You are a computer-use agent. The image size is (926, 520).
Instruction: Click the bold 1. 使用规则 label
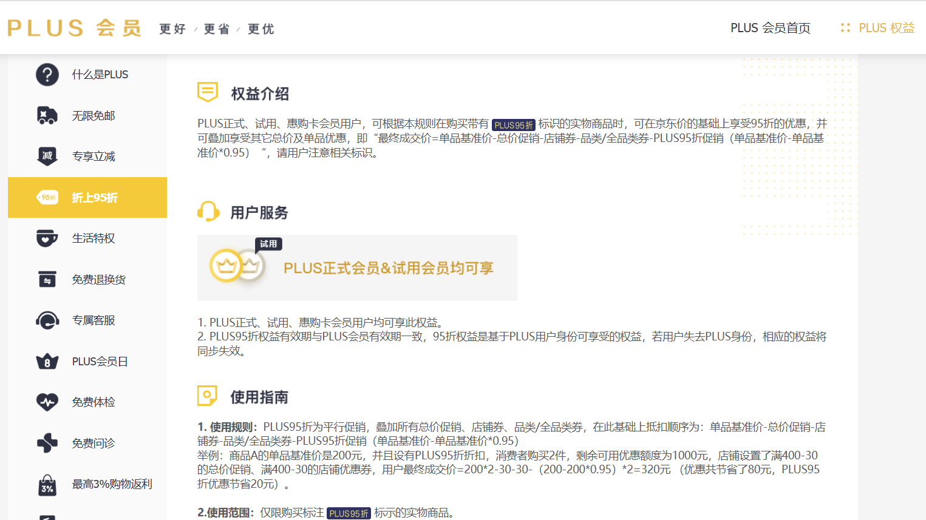click(x=228, y=427)
